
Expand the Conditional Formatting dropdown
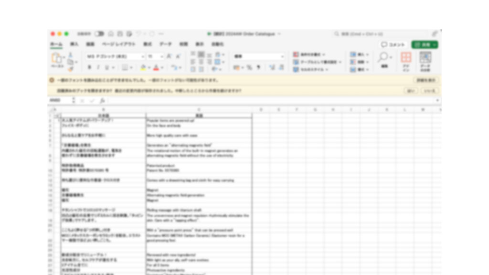tap(323, 54)
